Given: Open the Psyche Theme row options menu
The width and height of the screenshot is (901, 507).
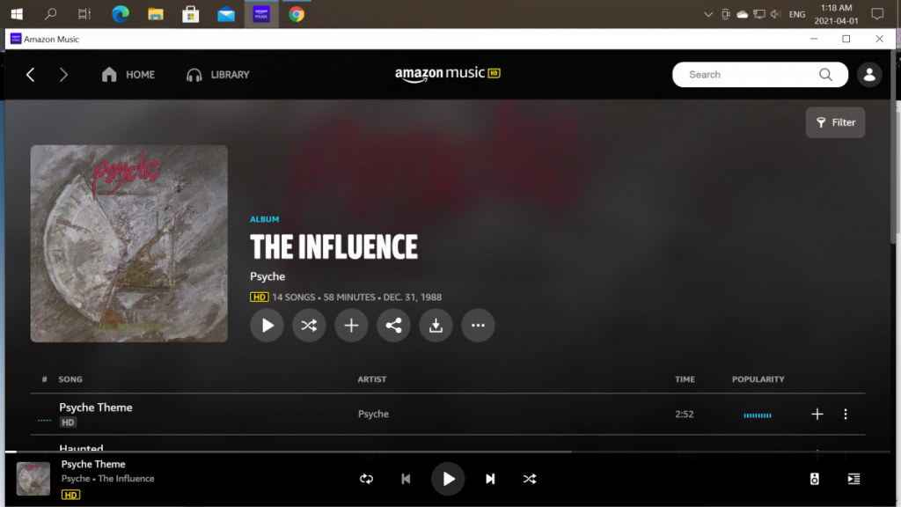Looking at the screenshot, I should [846, 414].
